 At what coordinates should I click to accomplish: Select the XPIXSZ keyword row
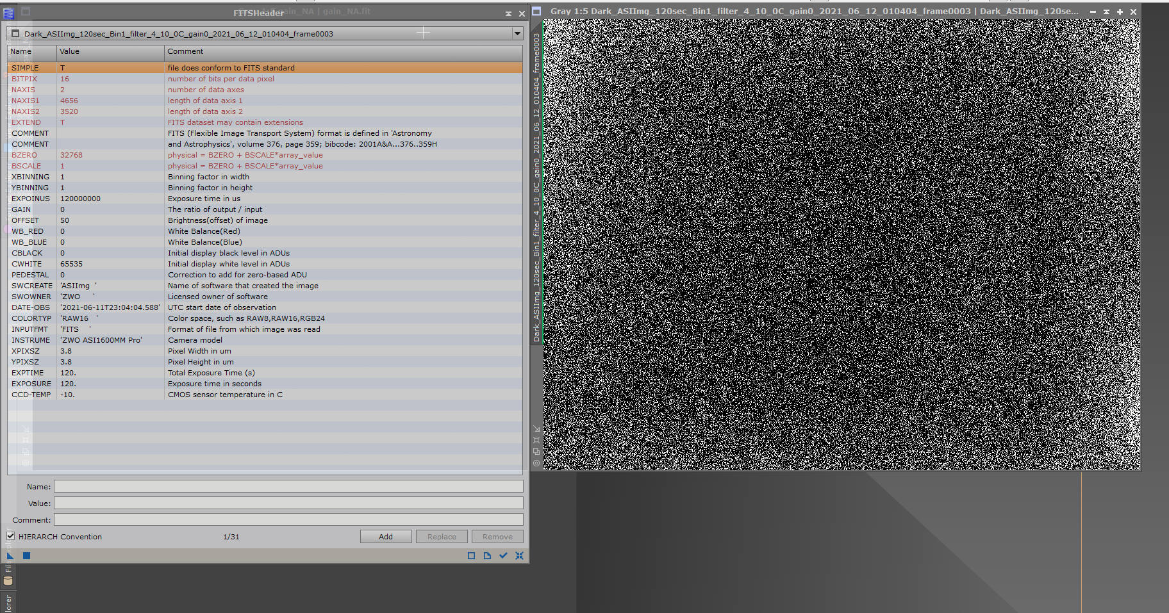[265, 351]
